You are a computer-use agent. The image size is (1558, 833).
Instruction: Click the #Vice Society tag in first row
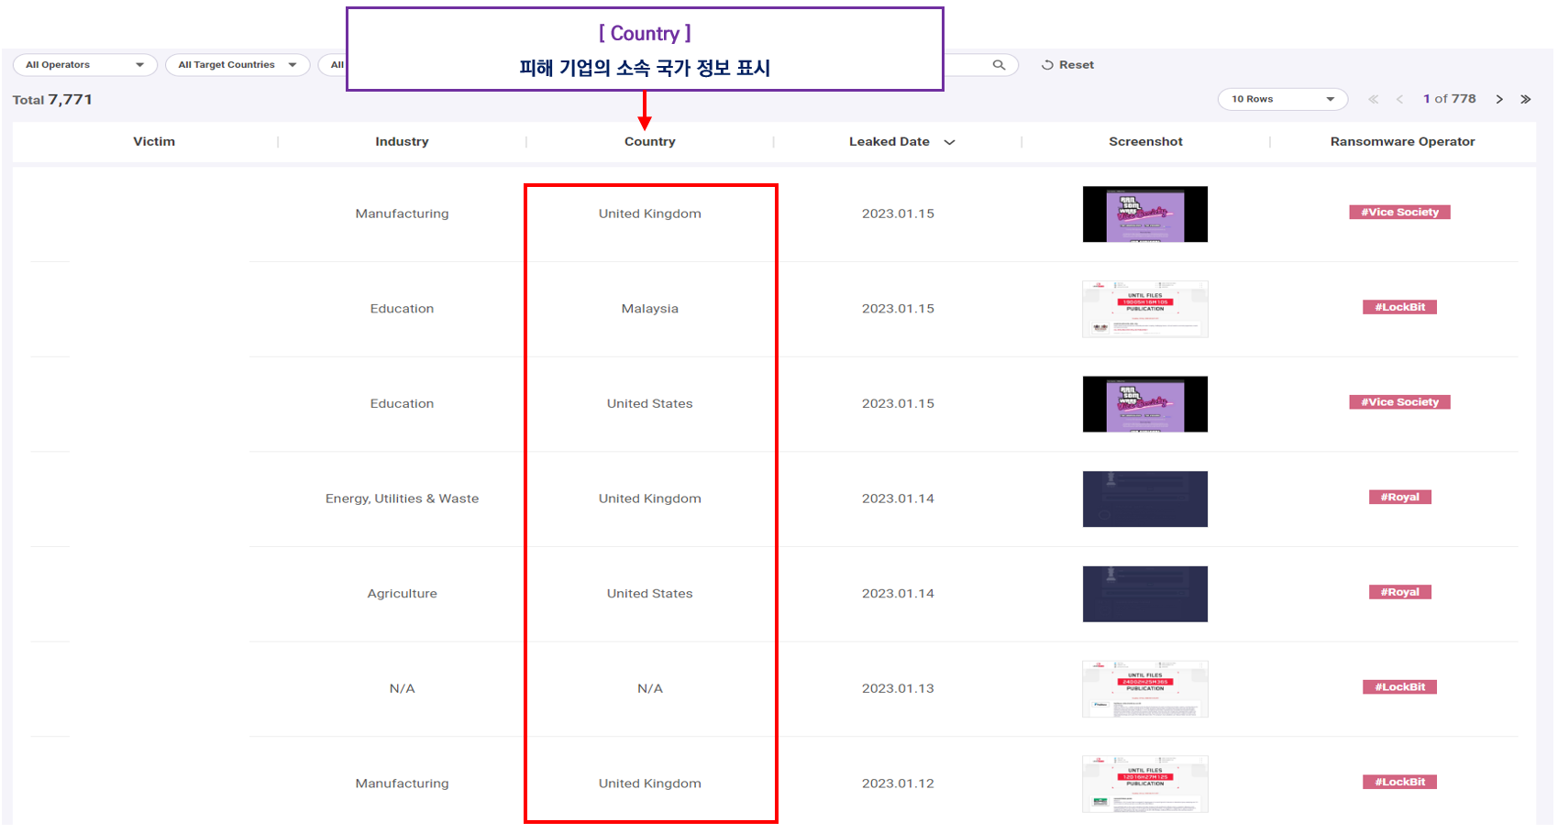pyautogui.click(x=1399, y=212)
